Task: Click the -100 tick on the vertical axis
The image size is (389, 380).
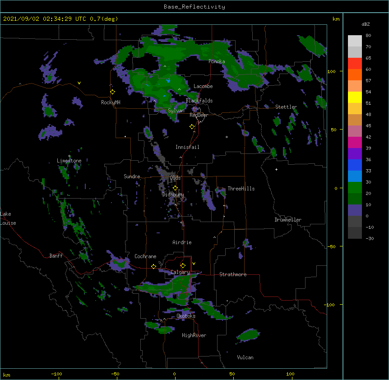Action: coord(330,305)
